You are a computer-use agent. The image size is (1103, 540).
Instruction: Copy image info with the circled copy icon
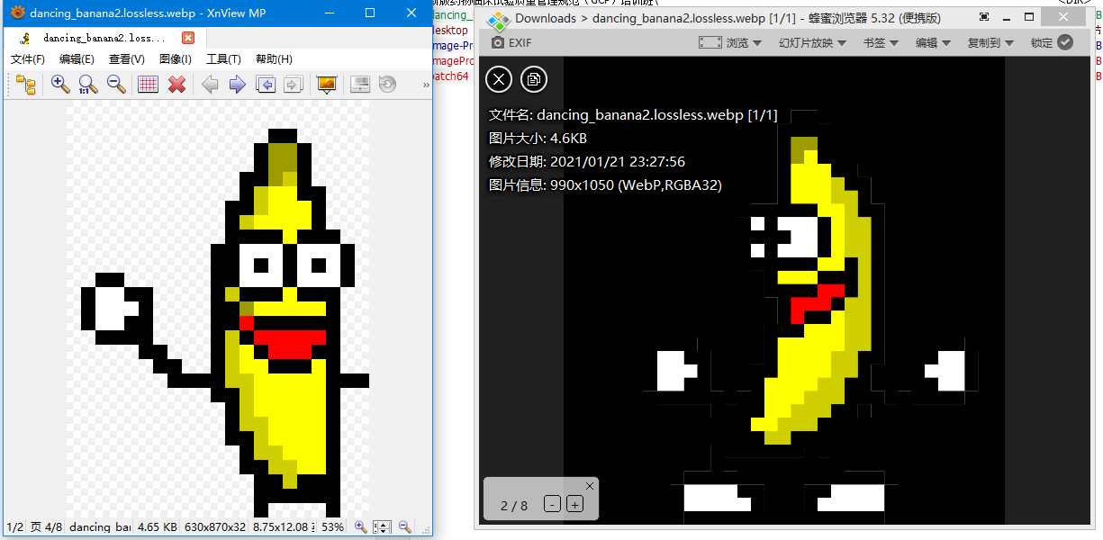click(x=534, y=79)
